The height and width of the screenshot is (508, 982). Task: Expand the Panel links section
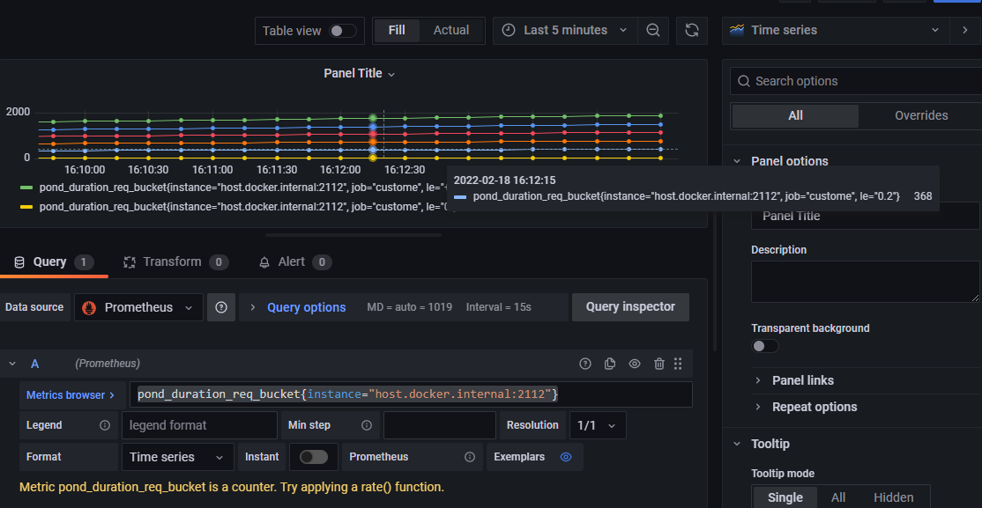tap(801, 380)
